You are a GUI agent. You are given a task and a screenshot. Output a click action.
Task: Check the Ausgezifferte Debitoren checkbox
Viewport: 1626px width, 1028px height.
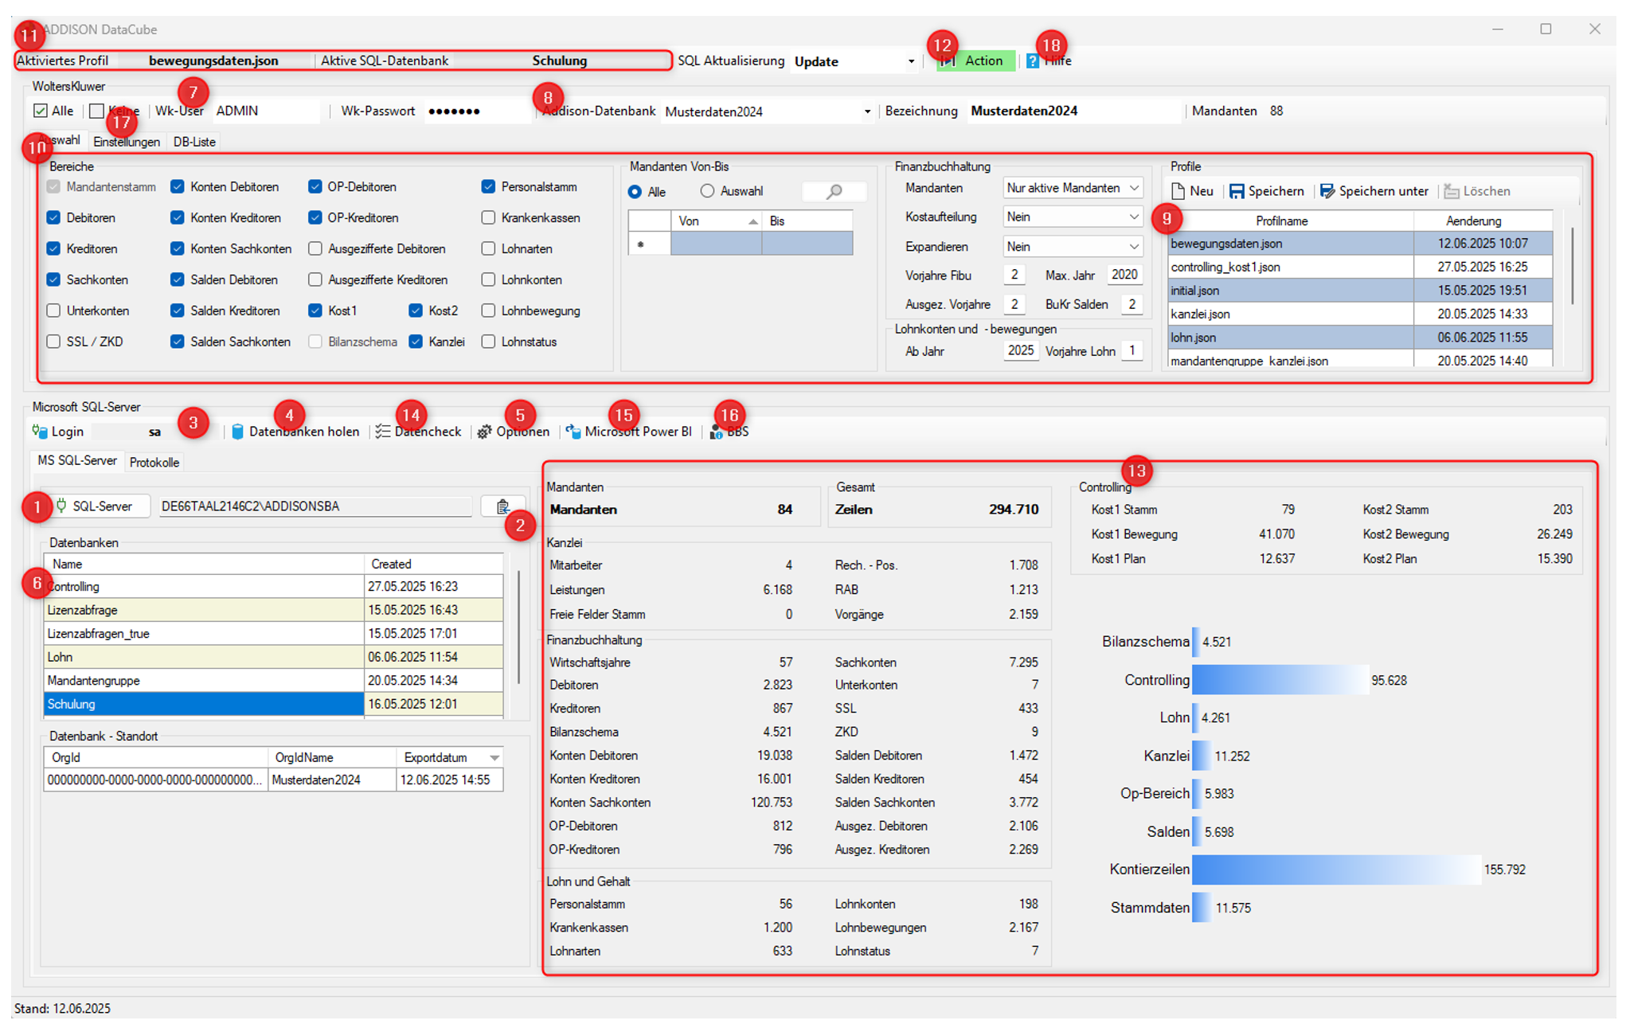click(x=315, y=248)
